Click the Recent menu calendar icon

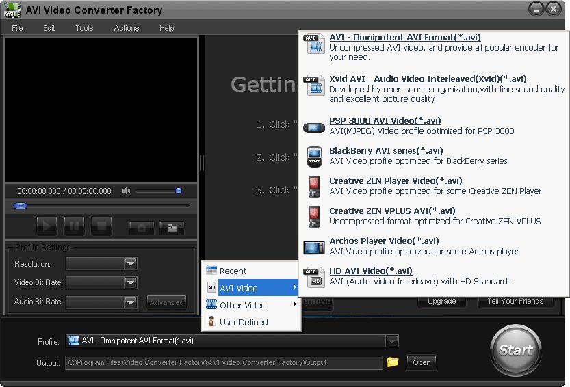pos(211,270)
